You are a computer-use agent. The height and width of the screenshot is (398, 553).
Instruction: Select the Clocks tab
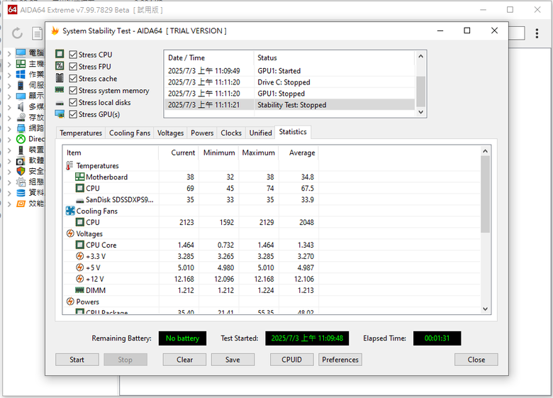(x=231, y=133)
